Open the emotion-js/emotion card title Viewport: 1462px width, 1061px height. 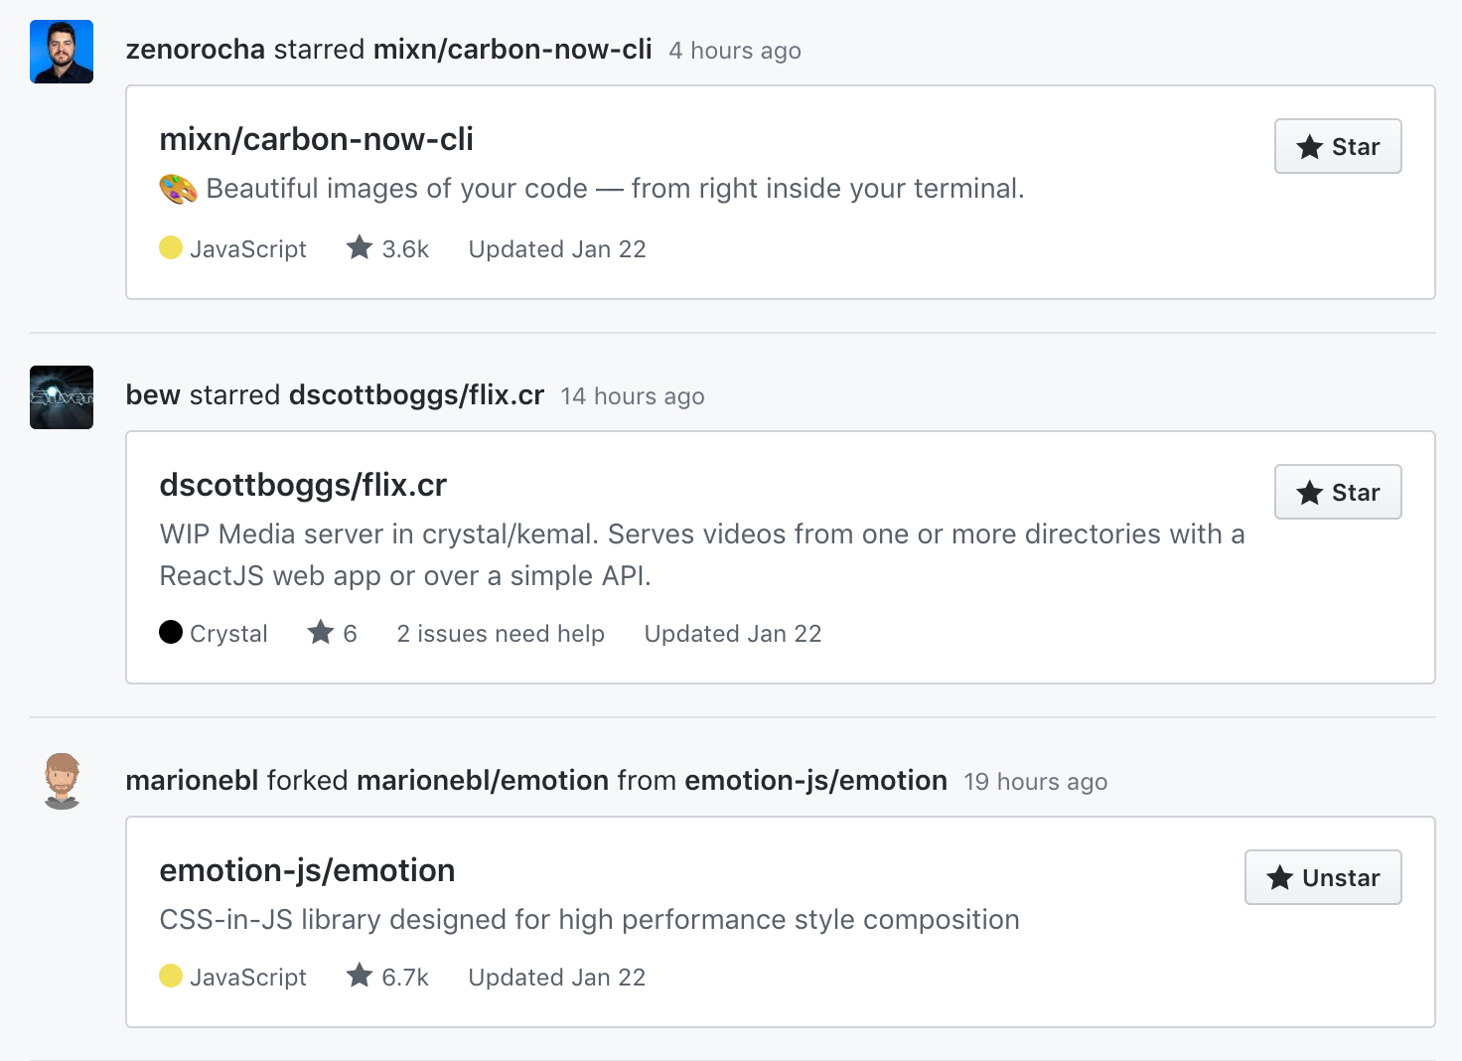[x=307, y=870]
